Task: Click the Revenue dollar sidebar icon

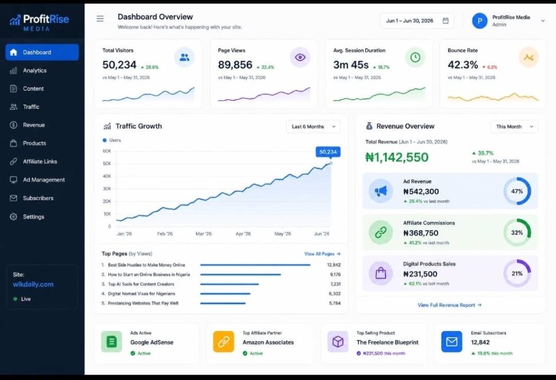Action: tap(14, 124)
